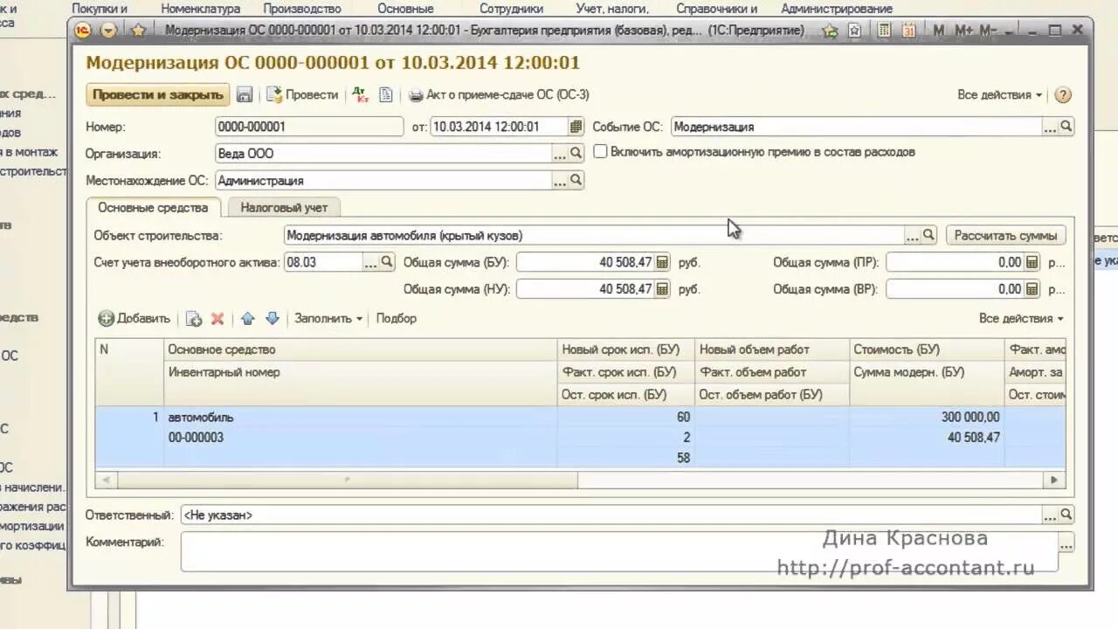This screenshot has height=629, width=1118.
Task: Click the Комментарий text field
Action: [618, 551]
